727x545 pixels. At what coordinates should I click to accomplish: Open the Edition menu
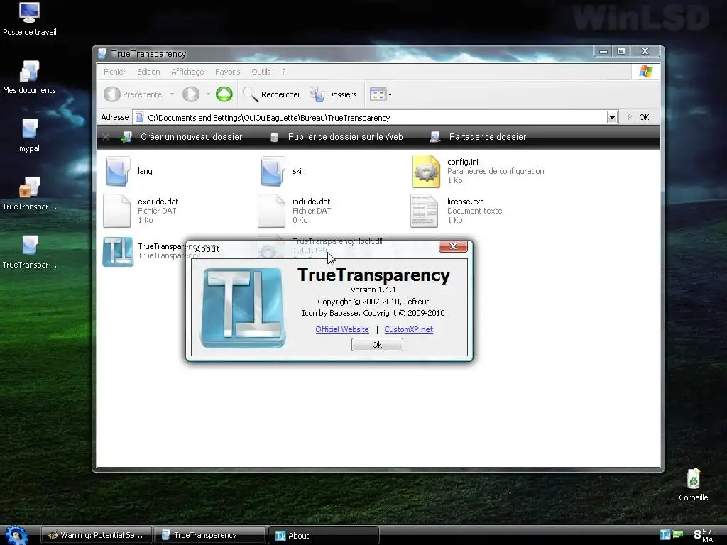pyautogui.click(x=148, y=72)
